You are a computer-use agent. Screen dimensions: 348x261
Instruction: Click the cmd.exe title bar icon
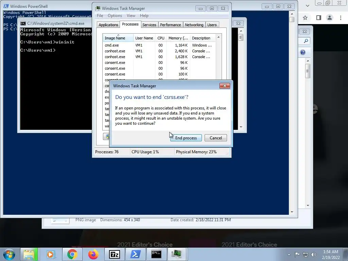[23, 23]
